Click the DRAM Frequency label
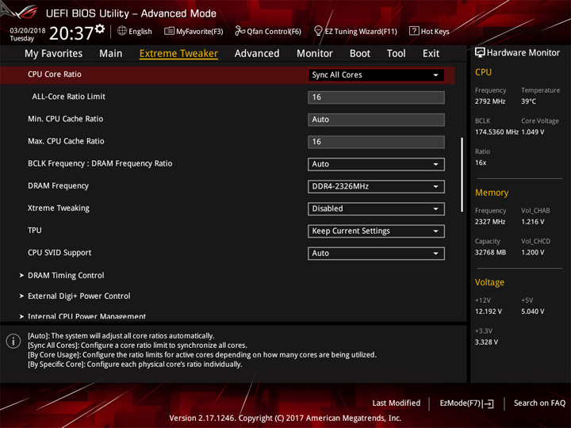571x428 pixels. (x=58, y=186)
